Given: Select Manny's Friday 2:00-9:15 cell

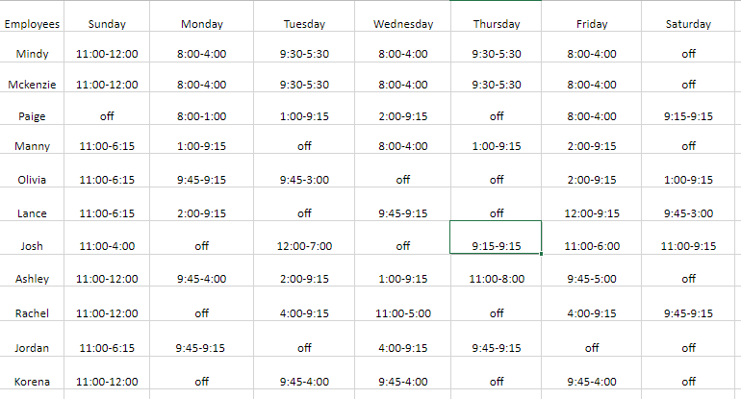Looking at the screenshot, I should point(592,139).
